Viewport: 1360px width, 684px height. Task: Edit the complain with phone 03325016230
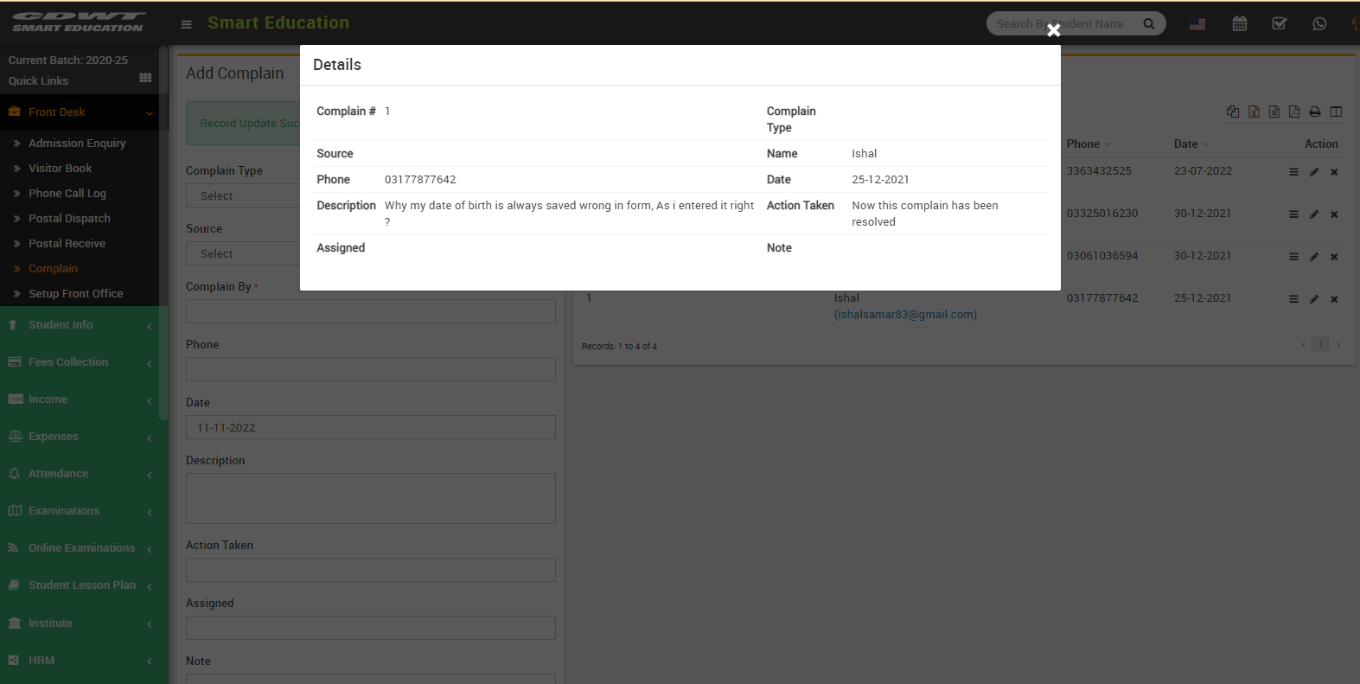1314,214
